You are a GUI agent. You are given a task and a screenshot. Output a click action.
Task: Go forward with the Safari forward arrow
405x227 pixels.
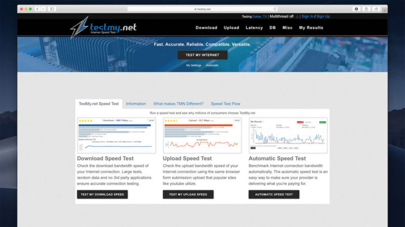(x=43, y=9)
